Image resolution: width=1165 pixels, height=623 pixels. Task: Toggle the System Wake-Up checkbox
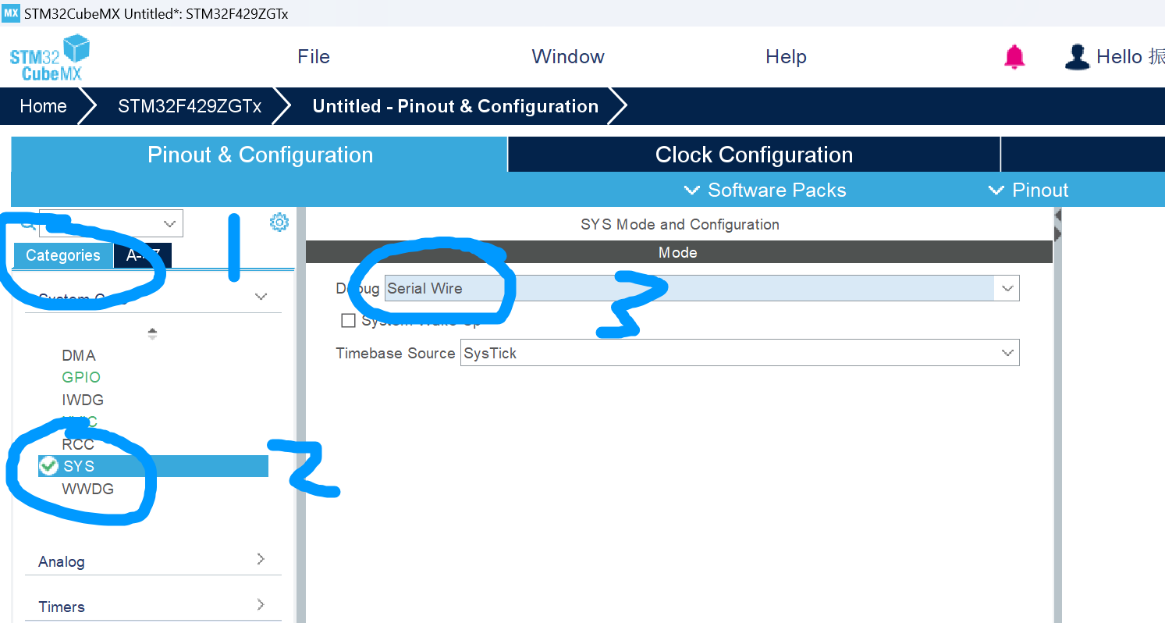tap(348, 321)
